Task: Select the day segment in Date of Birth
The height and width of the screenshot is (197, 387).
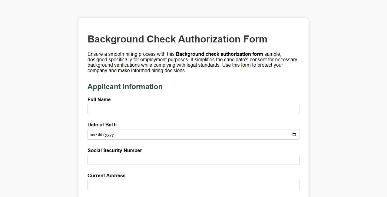Action: tap(100, 135)
